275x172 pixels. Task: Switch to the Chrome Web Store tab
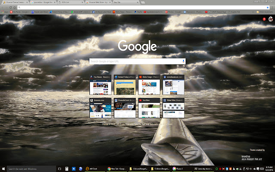[x=98, y=2]
